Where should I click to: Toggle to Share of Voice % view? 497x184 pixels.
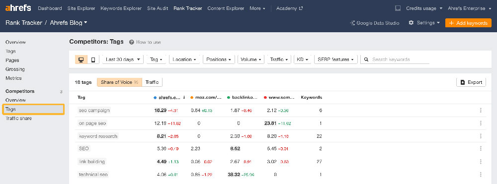(x=119, y=82)
